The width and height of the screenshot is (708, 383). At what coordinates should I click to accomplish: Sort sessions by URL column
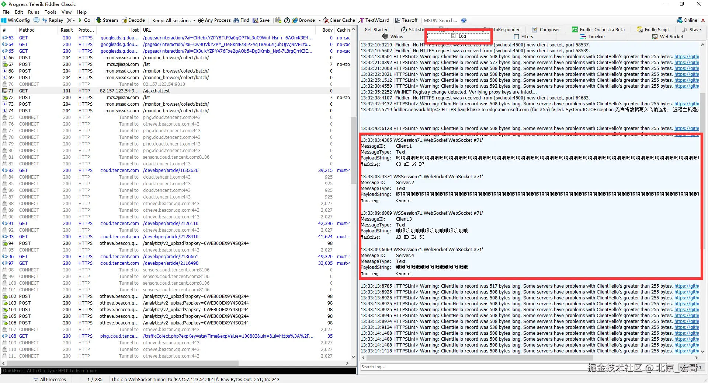coord(229,30)
